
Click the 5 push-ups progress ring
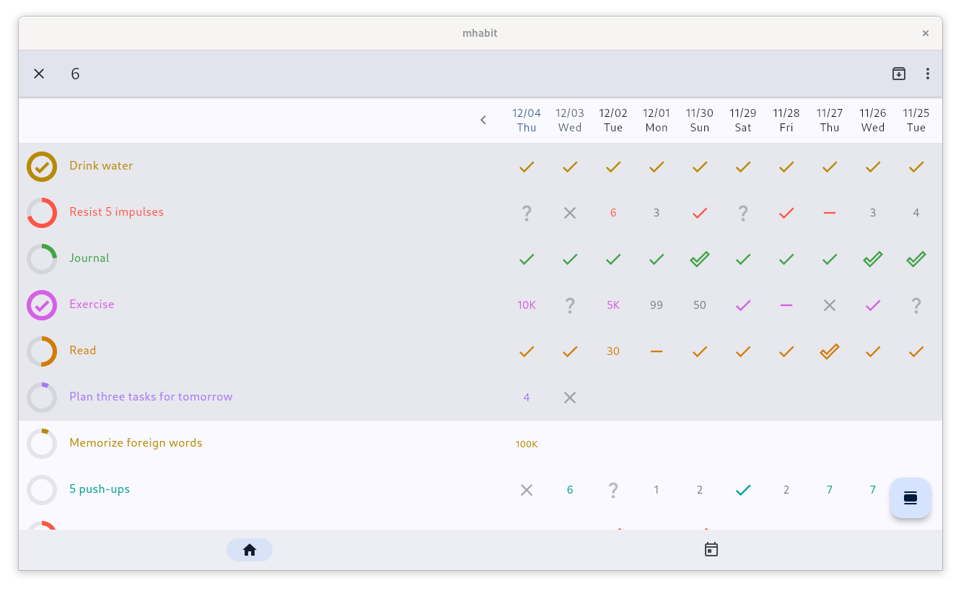coord(42,490)
